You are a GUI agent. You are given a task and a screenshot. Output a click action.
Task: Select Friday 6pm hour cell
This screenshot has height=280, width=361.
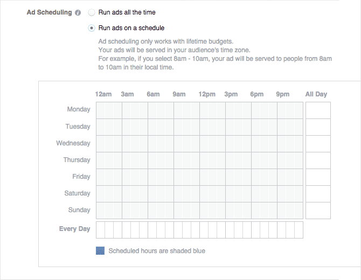[255, 177]
